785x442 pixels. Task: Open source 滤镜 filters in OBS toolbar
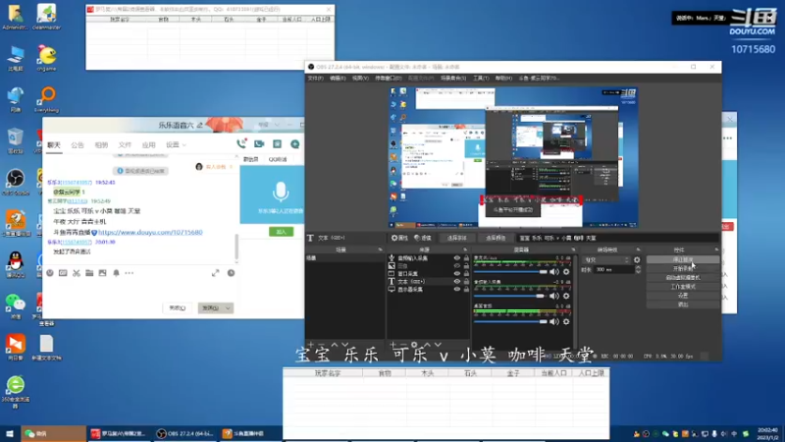point(423,238)
